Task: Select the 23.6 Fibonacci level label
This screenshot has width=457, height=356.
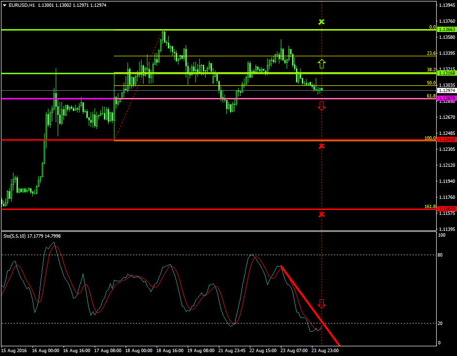Action: pyautogui.click(x=431, y=53)
